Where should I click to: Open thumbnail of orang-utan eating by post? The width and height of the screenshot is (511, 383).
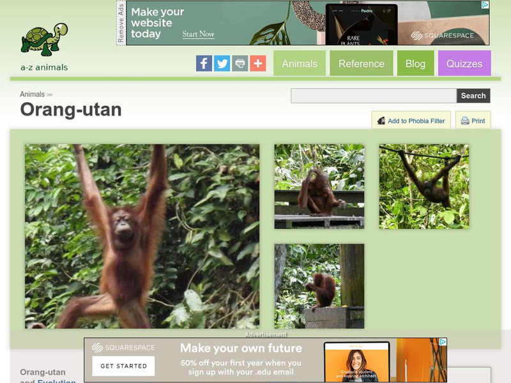click(319, 286)
